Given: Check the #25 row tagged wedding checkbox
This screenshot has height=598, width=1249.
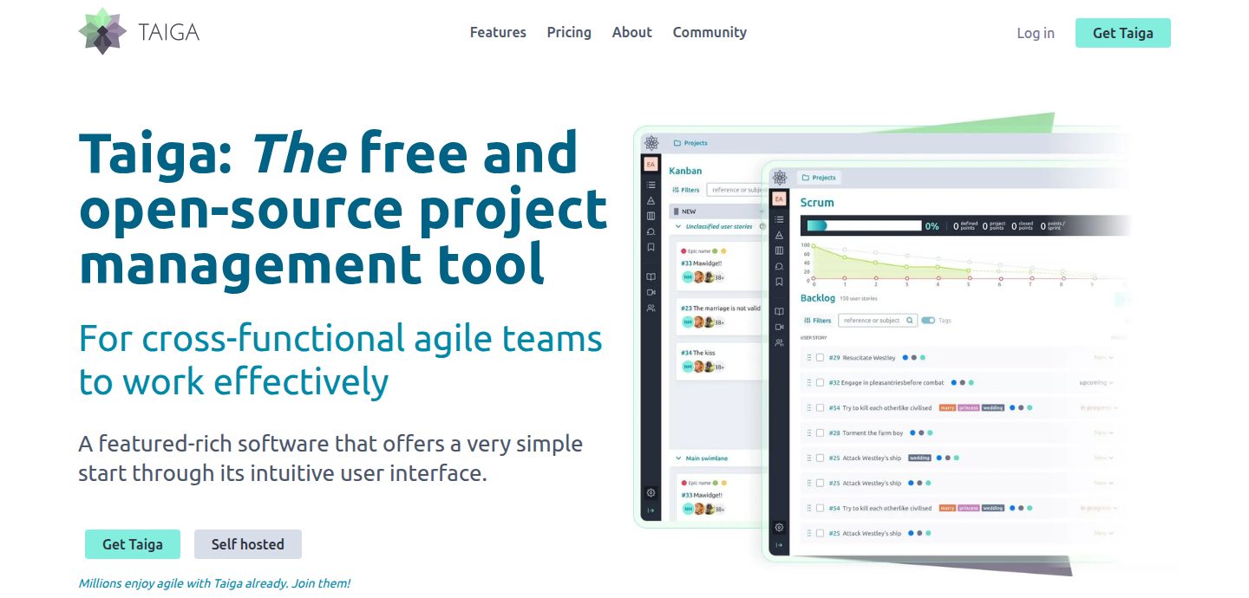Looking at the screenshot, I should click(x=820, y=458).
